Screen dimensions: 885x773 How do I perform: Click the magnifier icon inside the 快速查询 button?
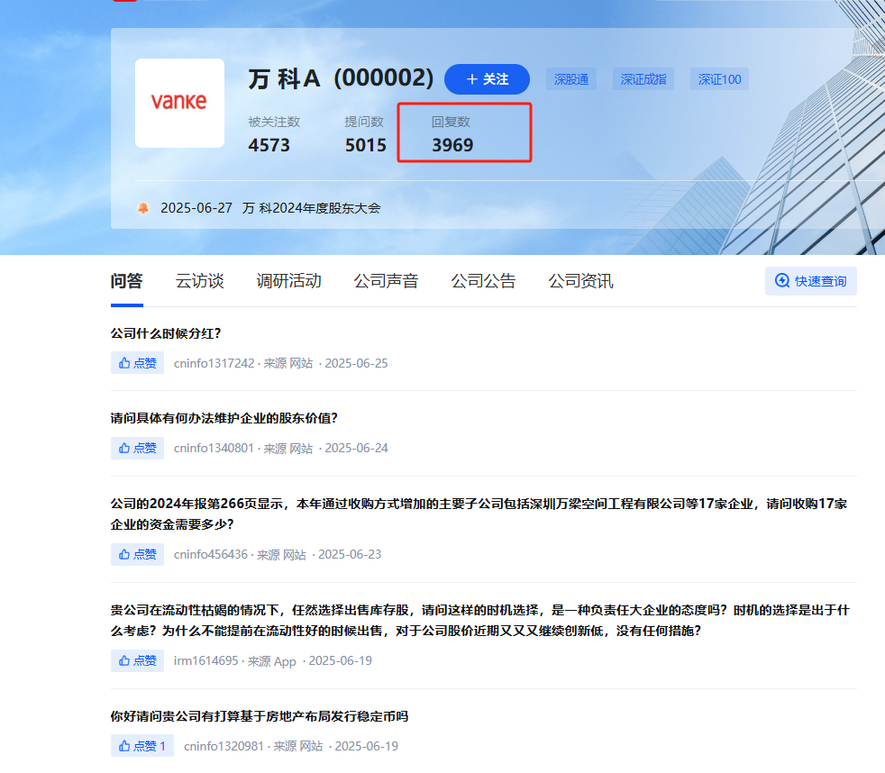point(780,280)
